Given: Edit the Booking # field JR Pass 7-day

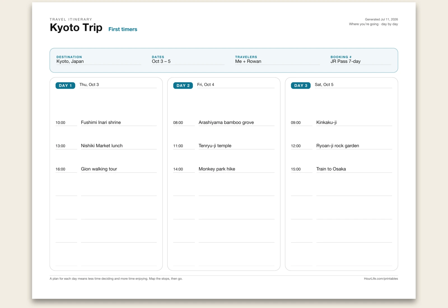Looking at the screenshot, I should pos(361,61).
